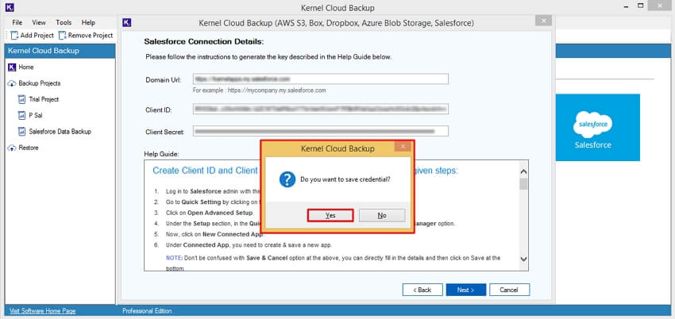The height and width of the screenshot is (319, 675).
Task: Select Salesforce Data Backup project
Action: 60,132
